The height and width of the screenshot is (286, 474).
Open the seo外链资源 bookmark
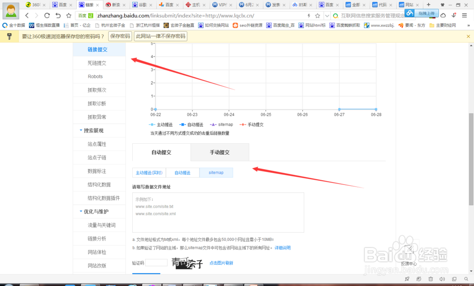coord(247,26)
